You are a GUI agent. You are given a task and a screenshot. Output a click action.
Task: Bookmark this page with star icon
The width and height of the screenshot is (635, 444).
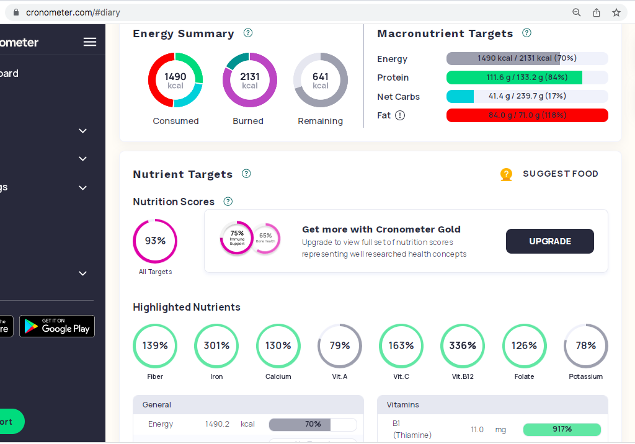coord(616,12)
